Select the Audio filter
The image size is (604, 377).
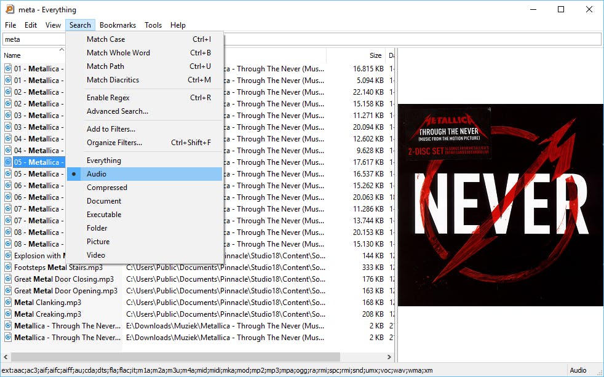(x=145, y=174)
